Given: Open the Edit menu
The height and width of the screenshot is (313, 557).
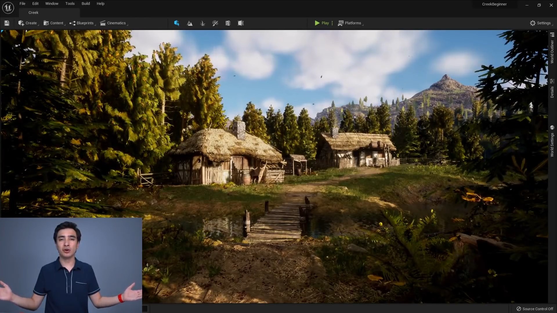Looking at the screenshot, I should [x=35, y=3].
